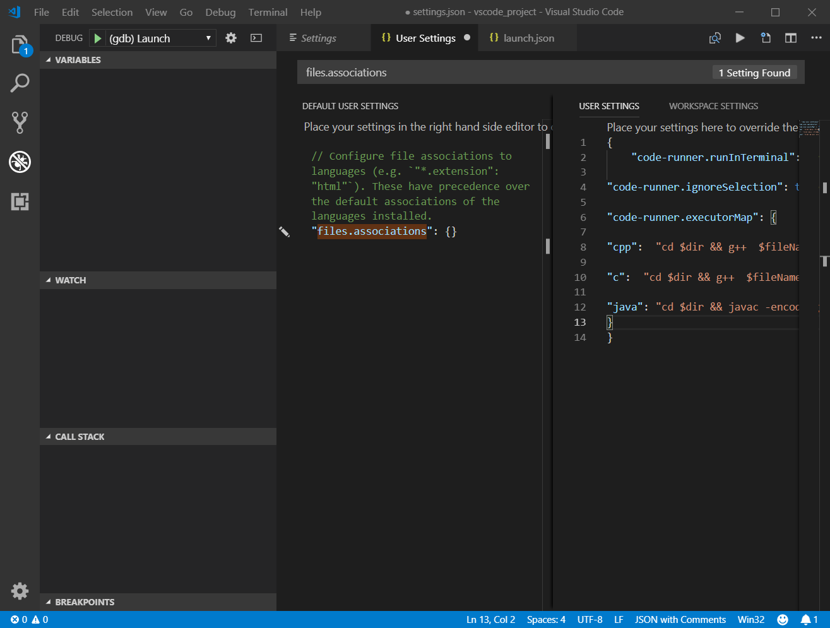Select the USER SETTINGS scope tab
The width and height of the screenshot is (830, 628).
point(609,106)
